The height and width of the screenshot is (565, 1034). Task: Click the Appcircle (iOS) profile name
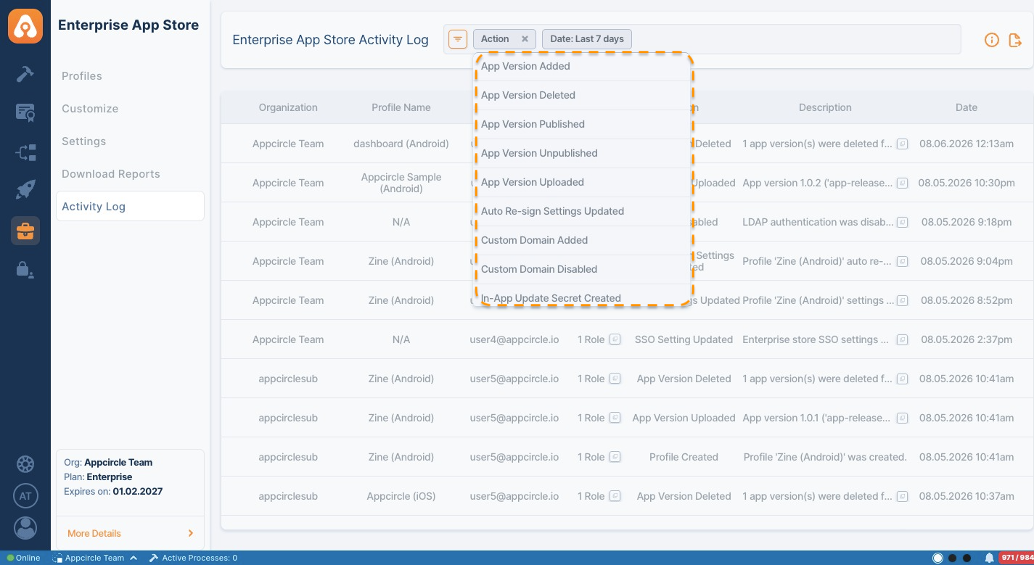coord(401,496)
